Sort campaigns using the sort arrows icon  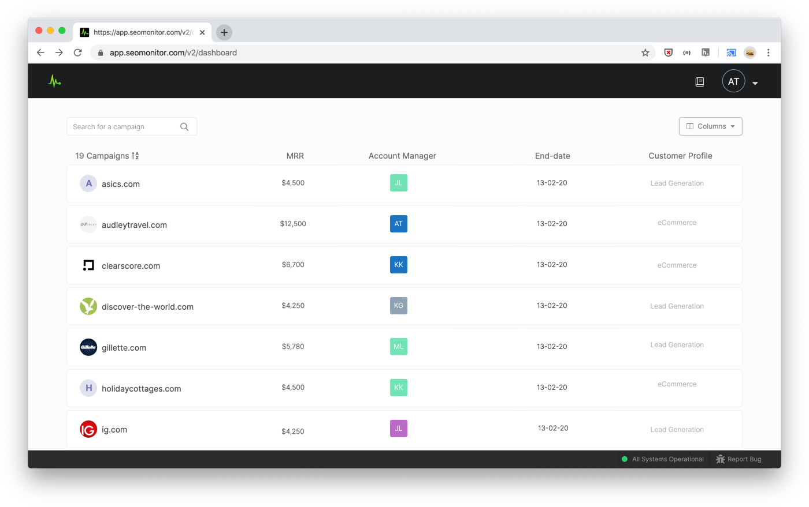click(x=135, y=156)
